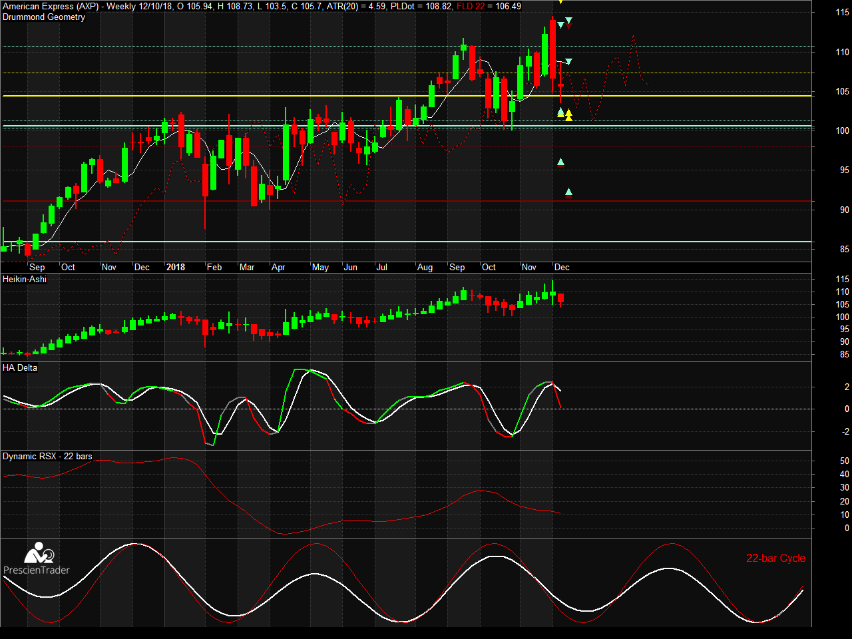Click the 85 label on Heikin-Ashi axis
This screenshot has width=852, height=639.
845,355
